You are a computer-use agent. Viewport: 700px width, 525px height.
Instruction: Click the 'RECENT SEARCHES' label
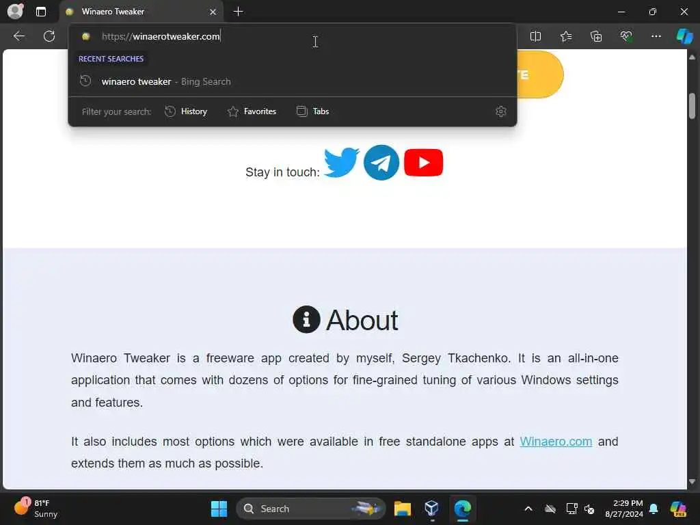point(111,59)
